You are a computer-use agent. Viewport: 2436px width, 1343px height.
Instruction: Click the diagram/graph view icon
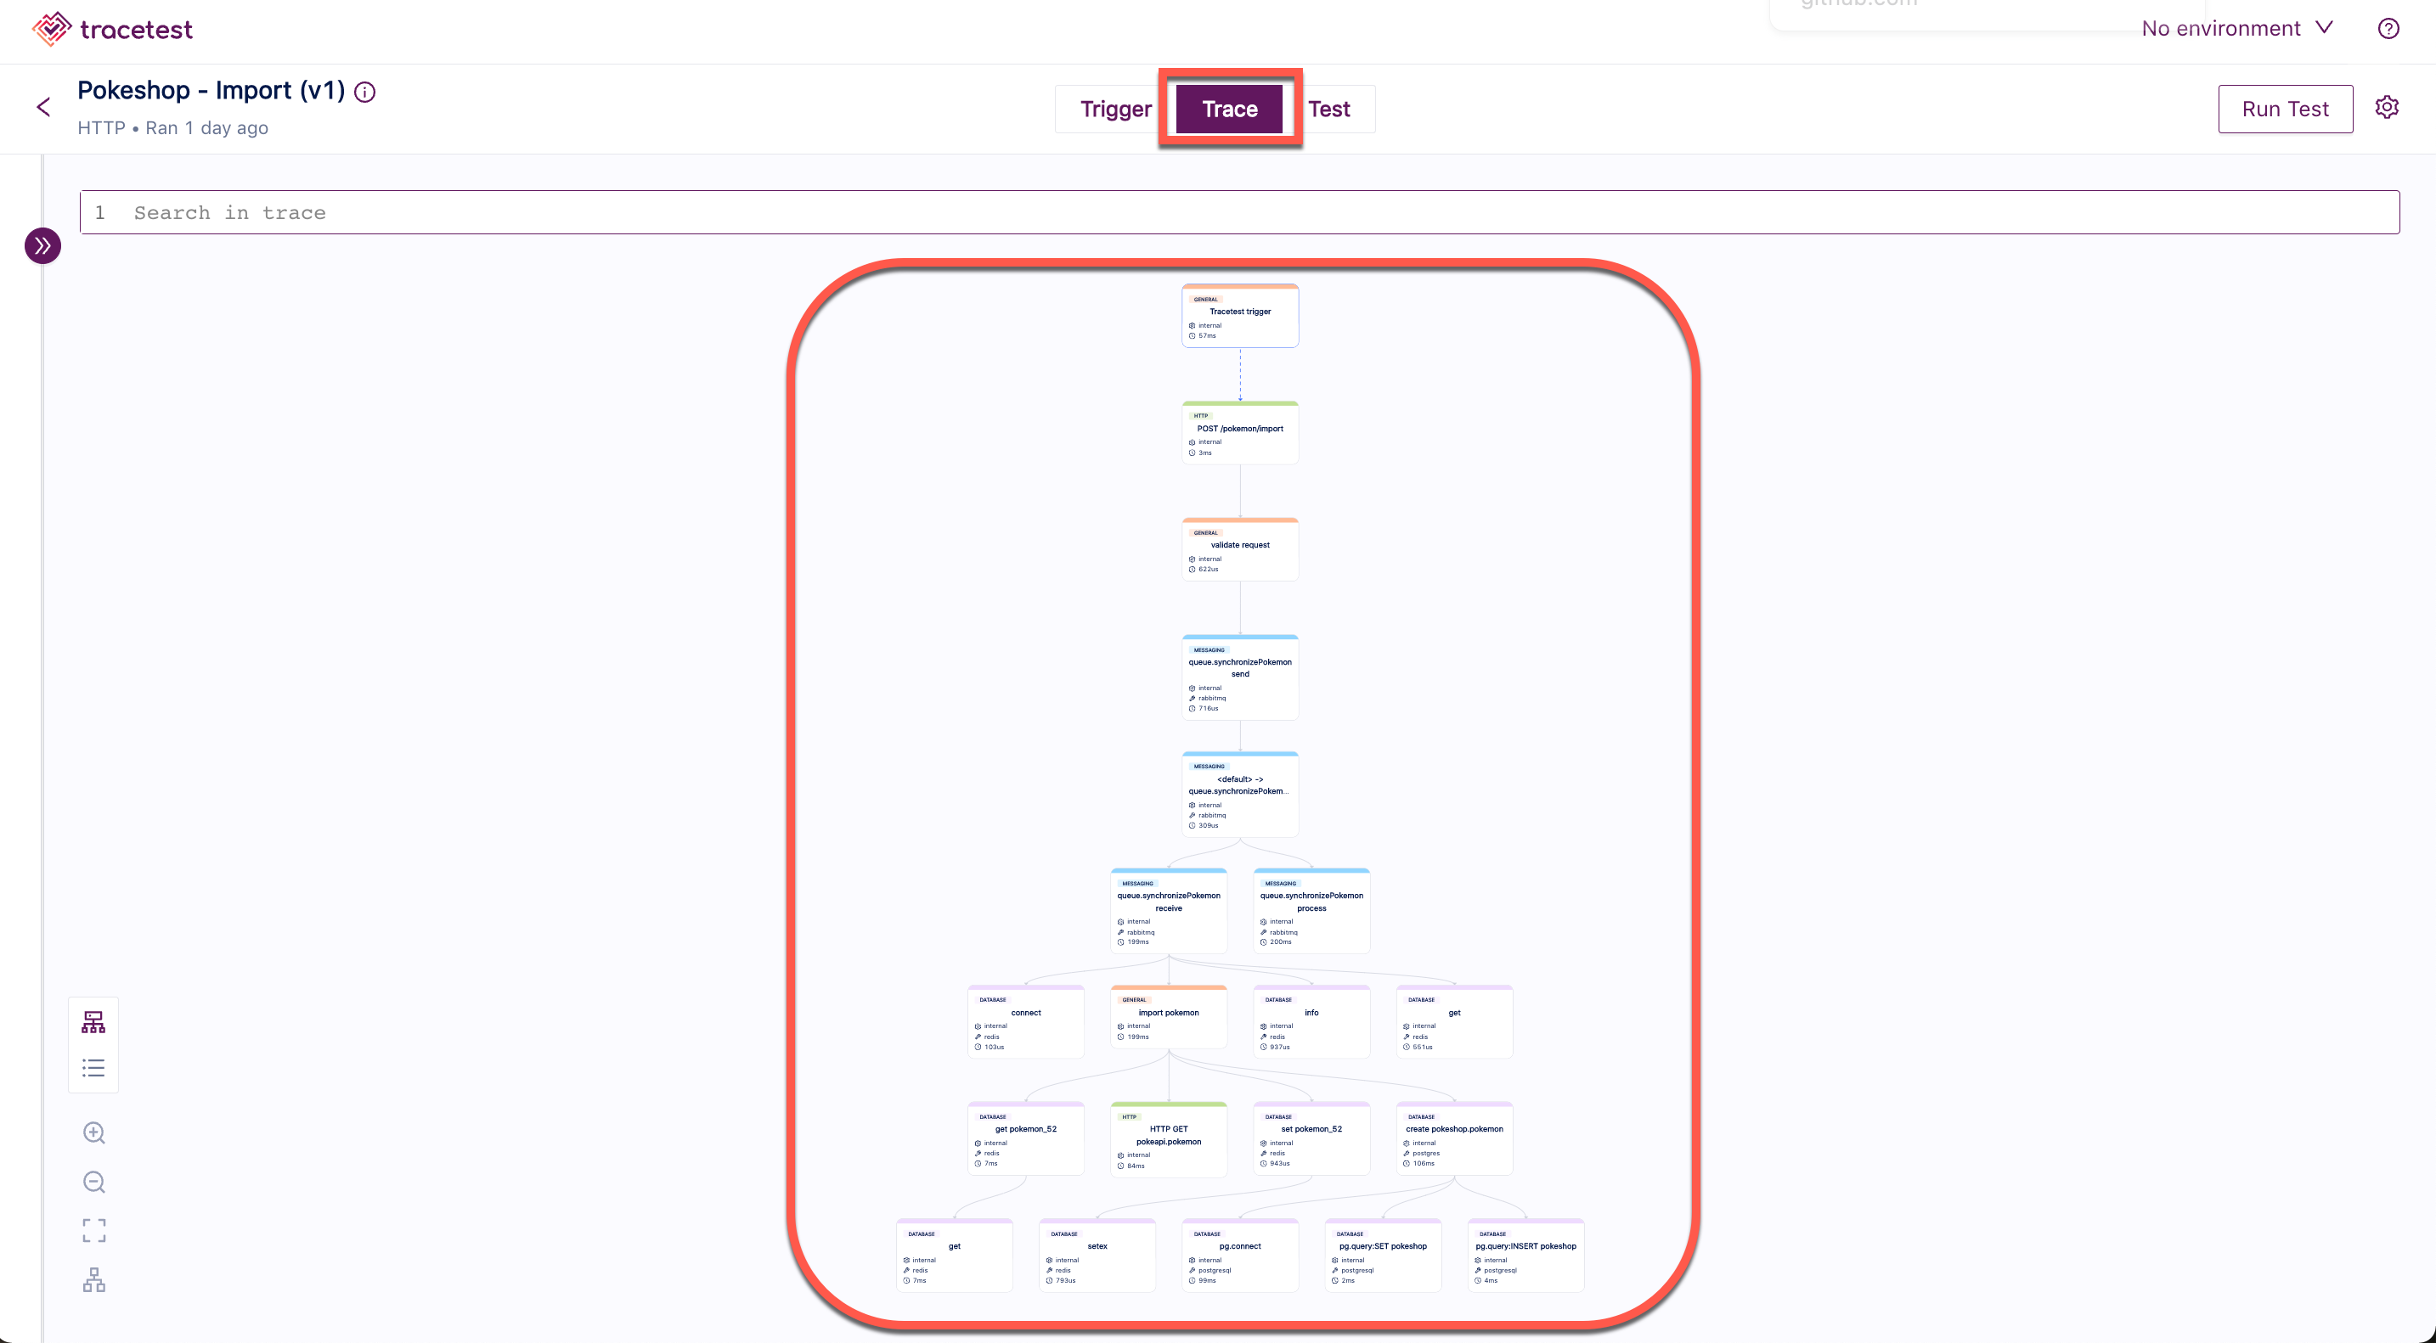[93, 1022]
